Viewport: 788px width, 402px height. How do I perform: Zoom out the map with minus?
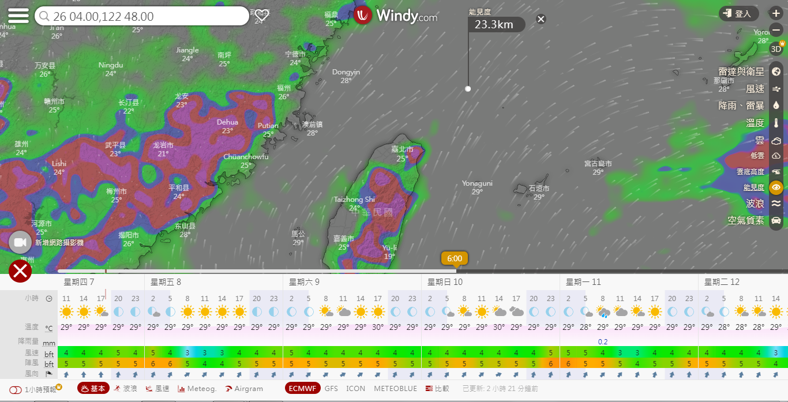776,30
